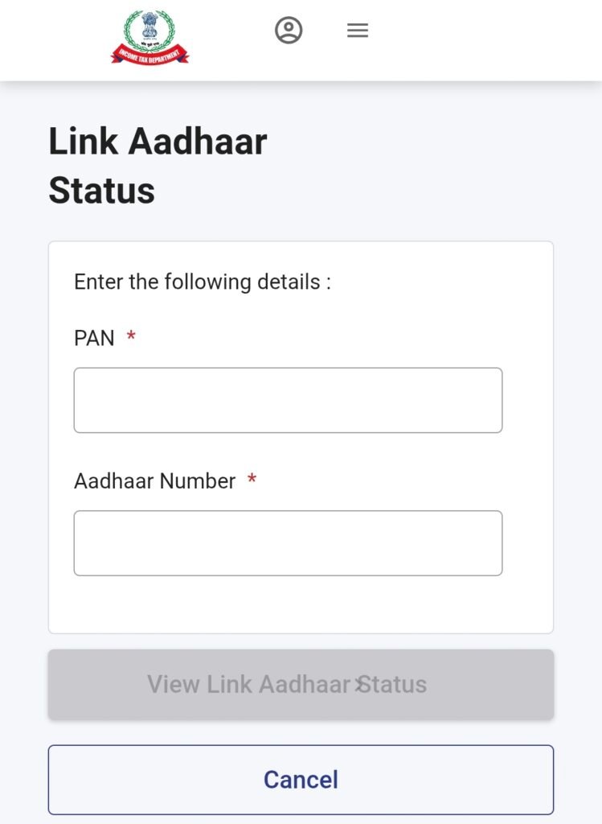Click the Income Tax Department logo

[x=149, y=36]
